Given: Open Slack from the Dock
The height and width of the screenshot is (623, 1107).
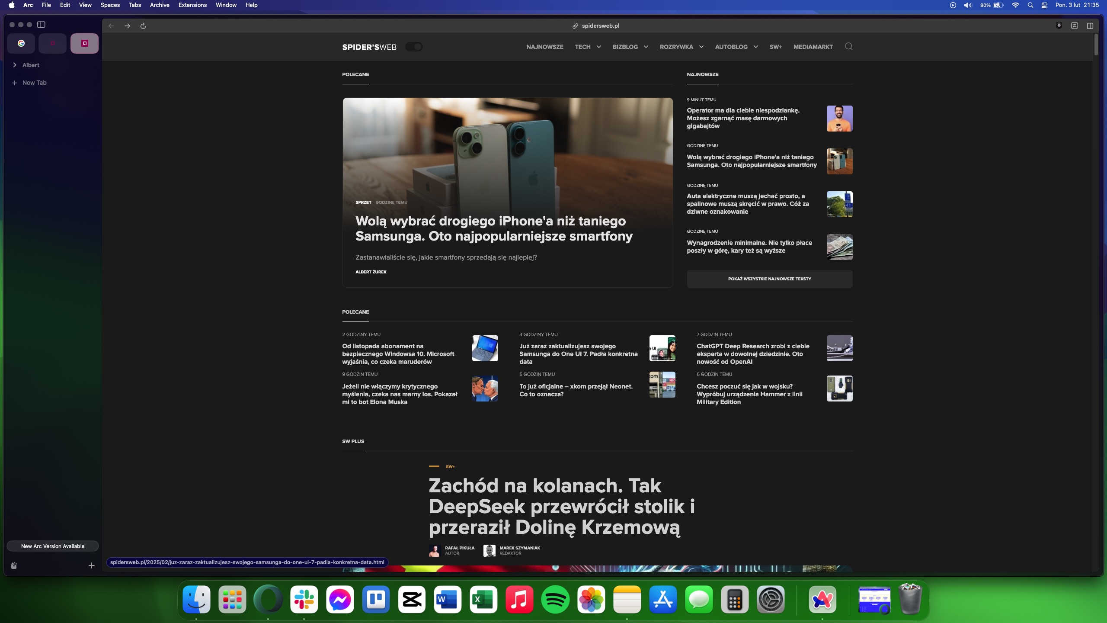Looking at the screenshot, I should tap(304, 600).
